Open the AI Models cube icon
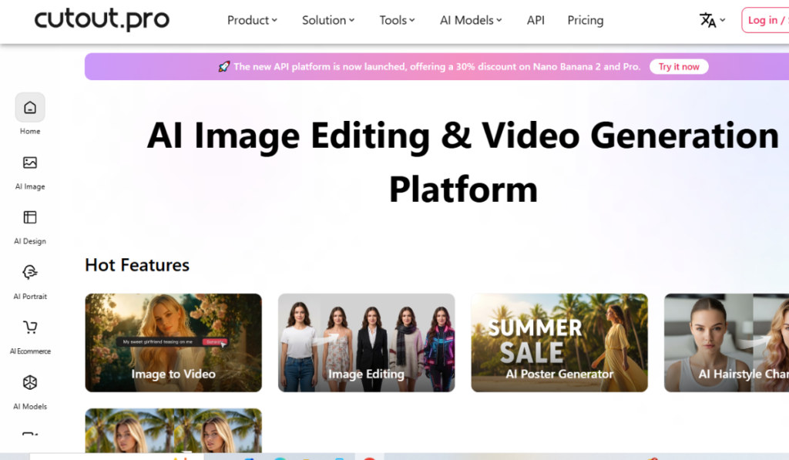The height and width of the screenshot is (460, 789). [x=30, y=383]
